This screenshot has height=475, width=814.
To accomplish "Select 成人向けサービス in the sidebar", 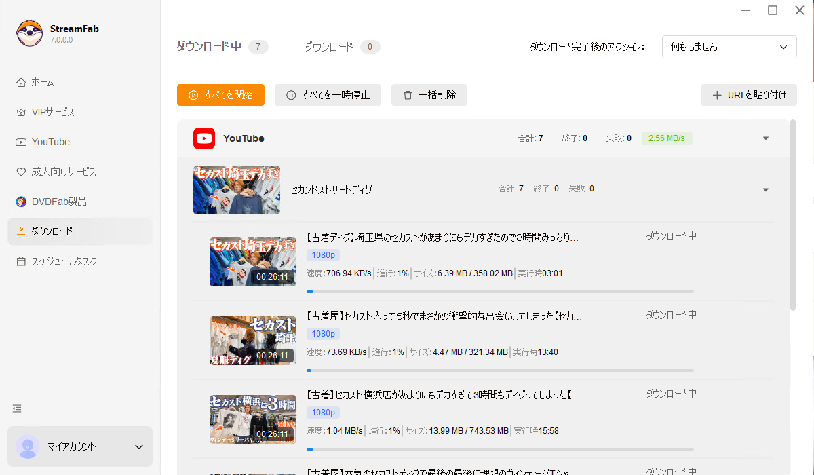I will tap(58, 172).
